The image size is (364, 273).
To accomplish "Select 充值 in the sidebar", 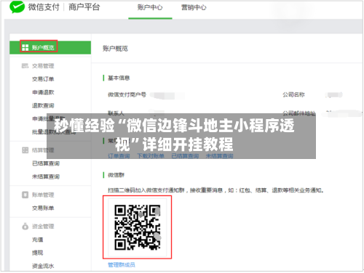I will coord(38,240).
